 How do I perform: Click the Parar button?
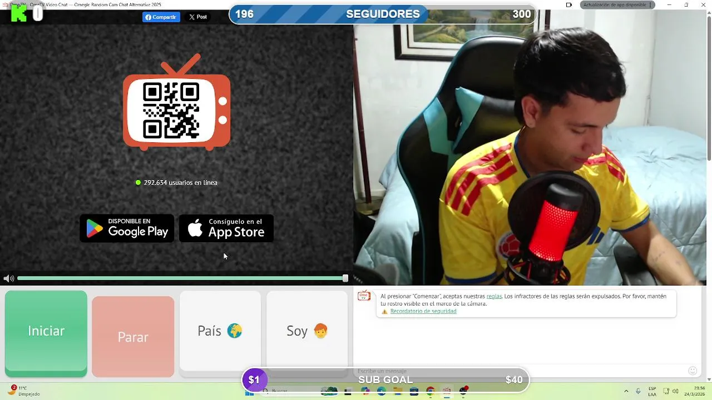(133, 337)
